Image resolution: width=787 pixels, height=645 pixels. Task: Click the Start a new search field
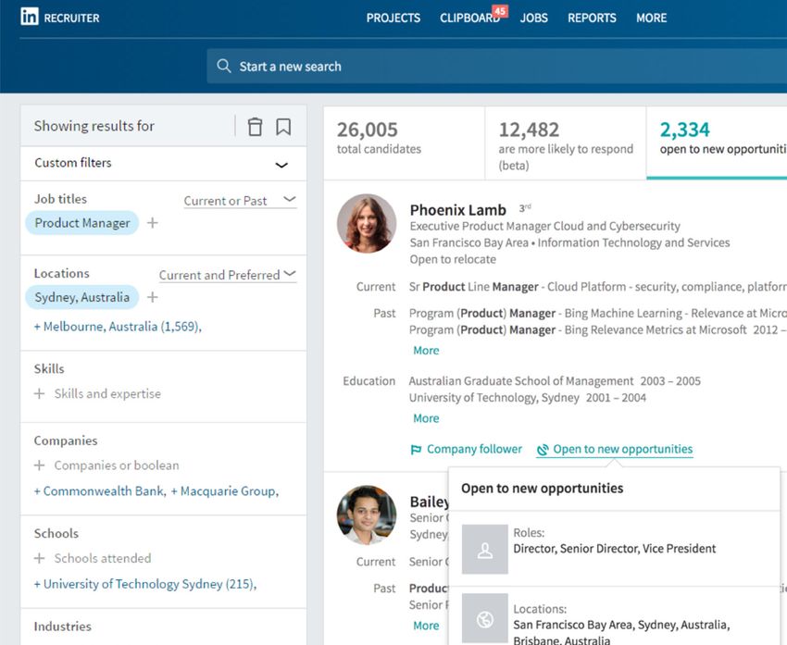[x=497, y=67]
